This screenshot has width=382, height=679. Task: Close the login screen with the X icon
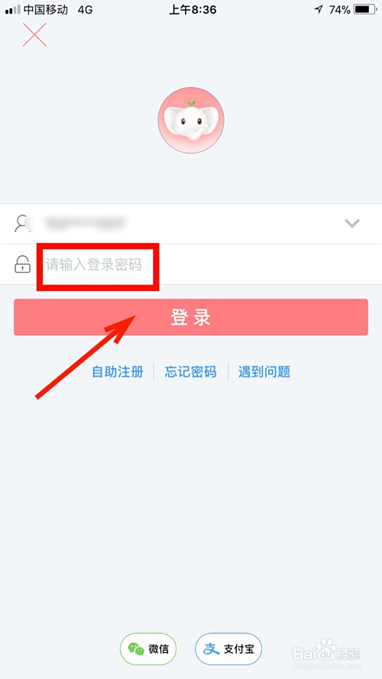click(34, 34)
